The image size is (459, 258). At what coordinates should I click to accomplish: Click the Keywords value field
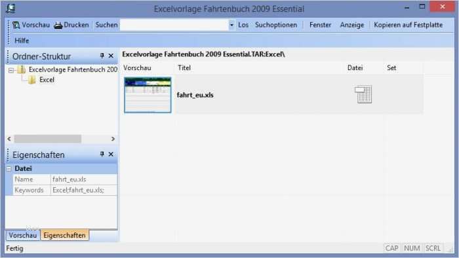pyautogui.click(x=84, y=190)
